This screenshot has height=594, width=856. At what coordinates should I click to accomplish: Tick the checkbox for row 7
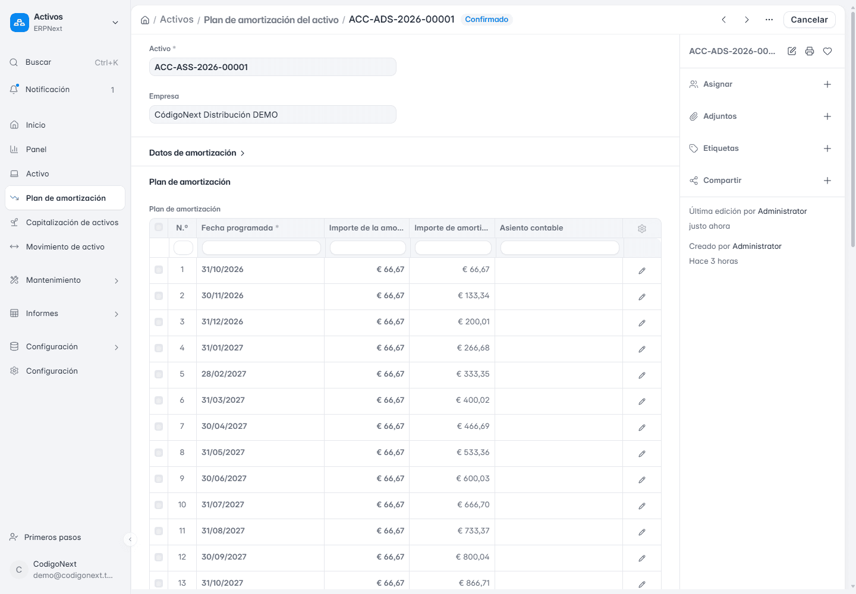coord(159,426)
